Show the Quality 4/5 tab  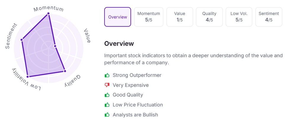[209, 17]
